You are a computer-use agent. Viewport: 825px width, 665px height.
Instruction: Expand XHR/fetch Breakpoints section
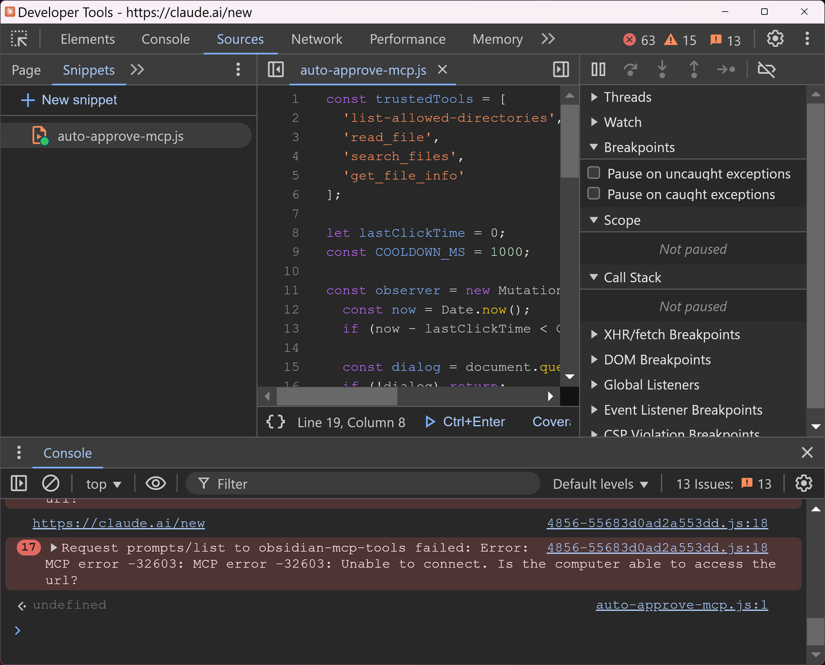(693, 335)
